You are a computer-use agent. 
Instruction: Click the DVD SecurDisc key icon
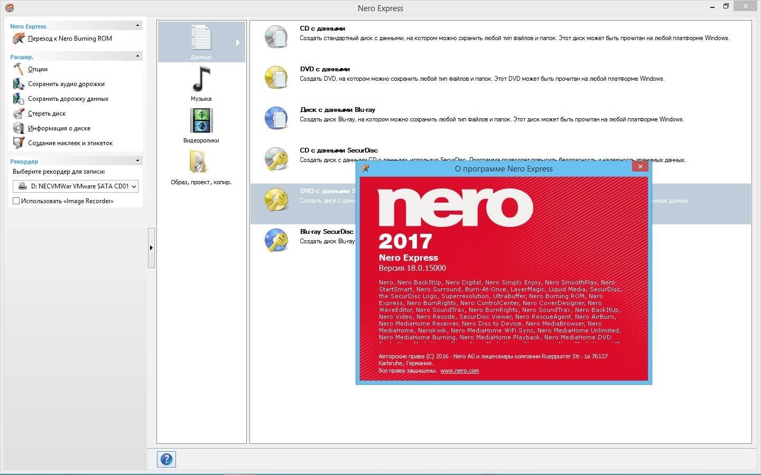[276, 199]
